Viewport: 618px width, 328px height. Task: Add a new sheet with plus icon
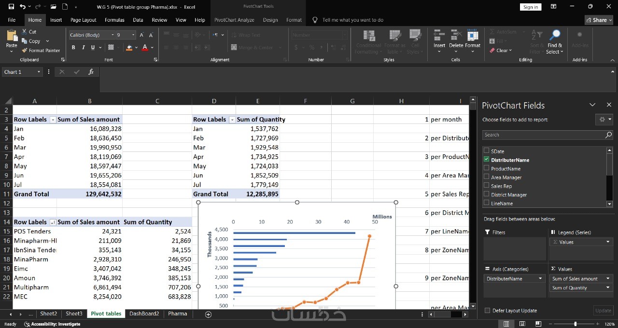[x=208, y=314]
